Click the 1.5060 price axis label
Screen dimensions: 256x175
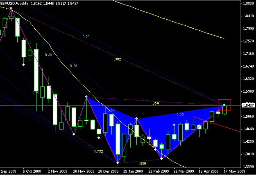[x=248, y=116]
